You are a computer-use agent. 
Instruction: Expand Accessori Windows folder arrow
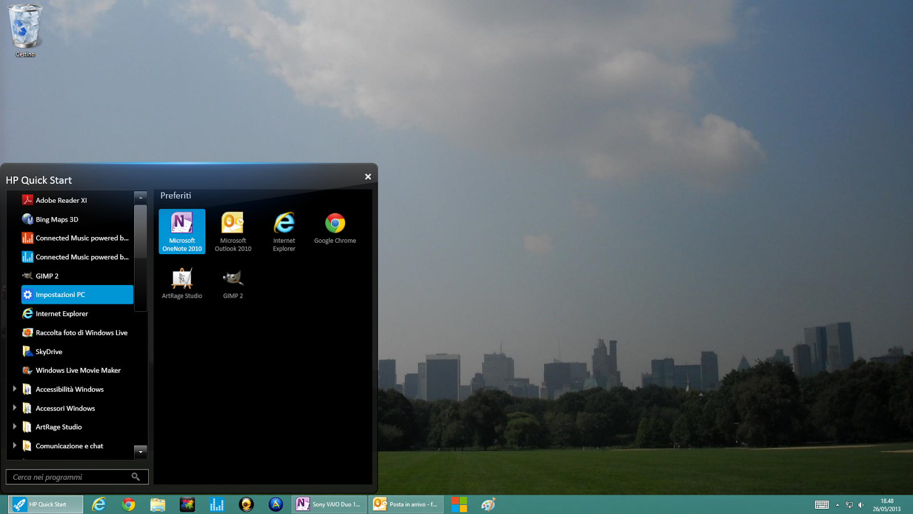coord(14,408)
